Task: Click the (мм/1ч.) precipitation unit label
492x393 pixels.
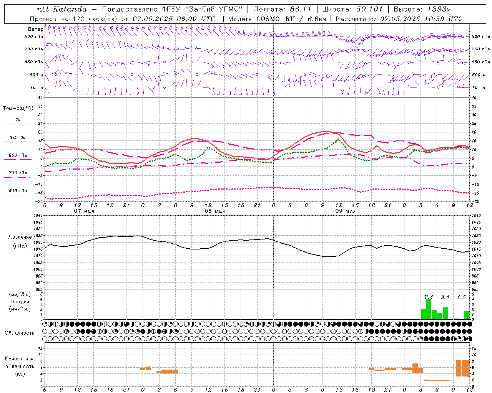Action: (20, 309)
